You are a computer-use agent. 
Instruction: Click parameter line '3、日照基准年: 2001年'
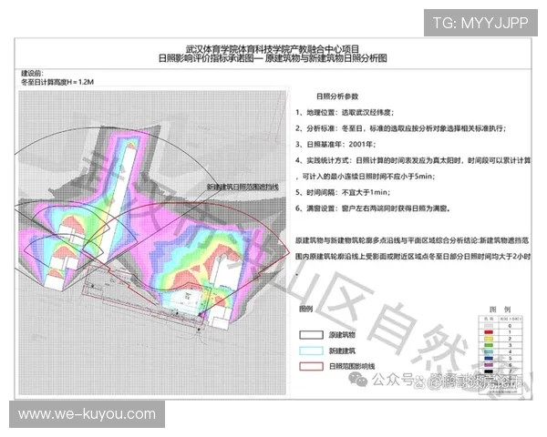[335, 144]
